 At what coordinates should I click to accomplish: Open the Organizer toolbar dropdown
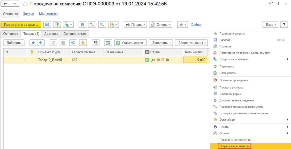coord(114,25)
